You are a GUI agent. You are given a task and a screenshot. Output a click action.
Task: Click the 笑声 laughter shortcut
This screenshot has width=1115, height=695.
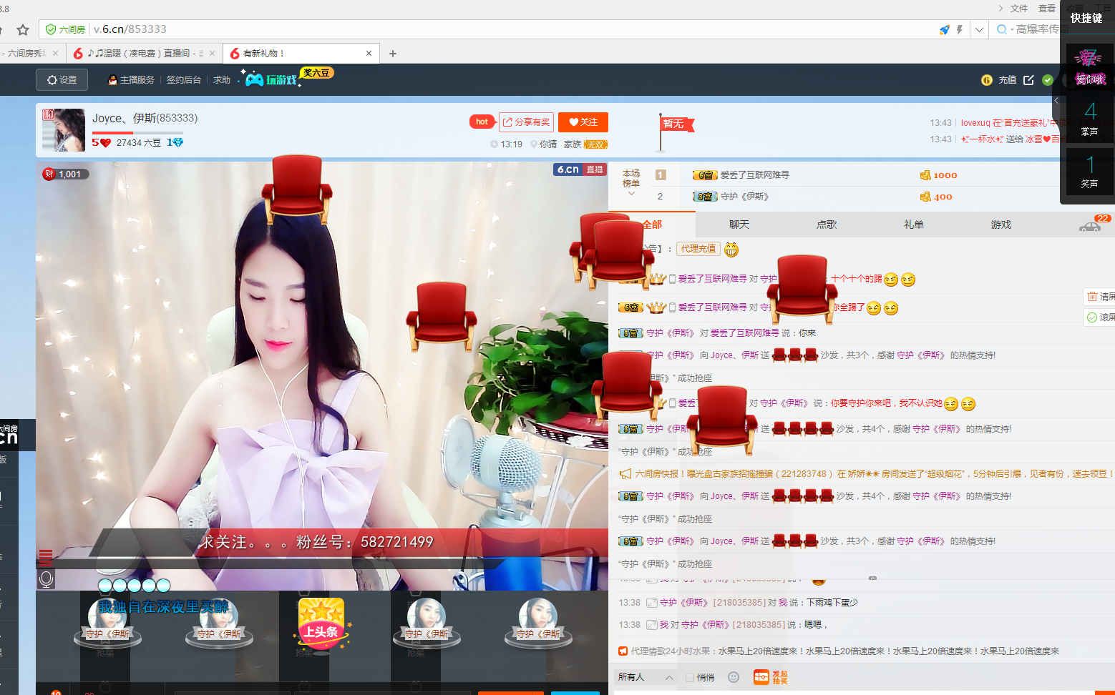[1089, 172]
